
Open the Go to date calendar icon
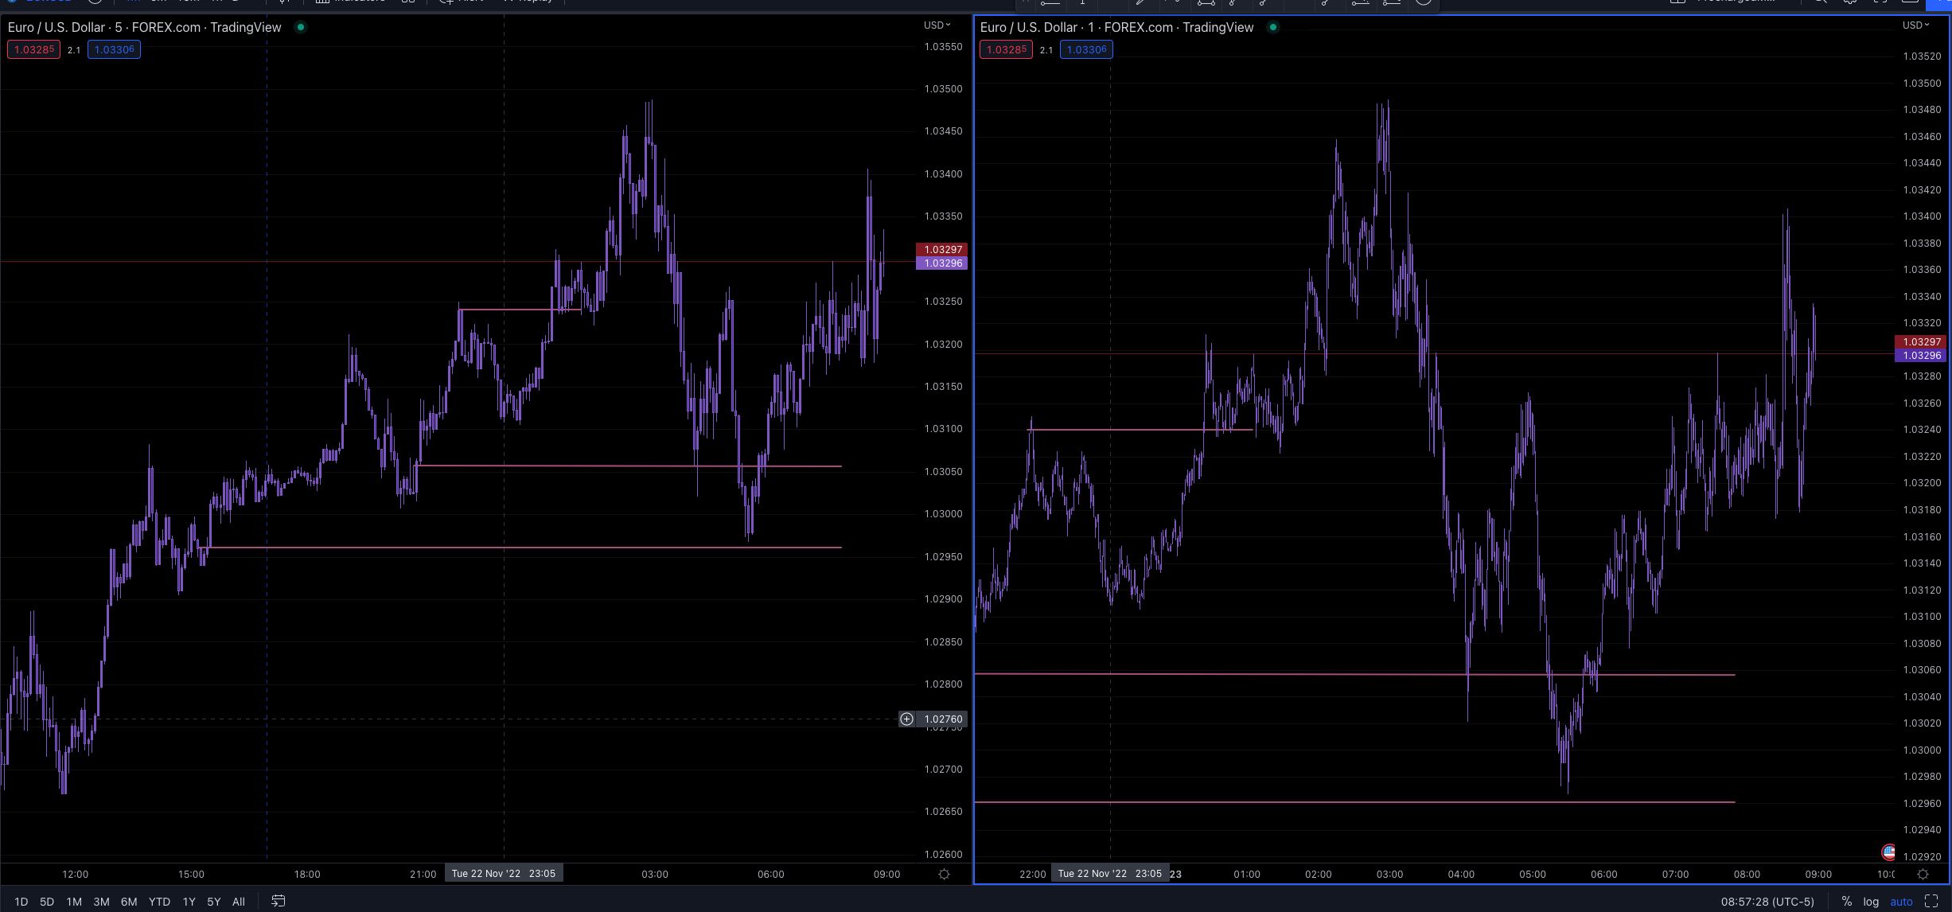pyautogui.click(x=278, y=901)
